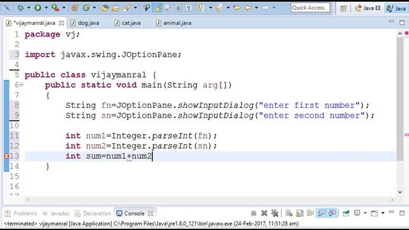Click the Display Selected Console icon

pyautogui.click(x=357, y=213)
